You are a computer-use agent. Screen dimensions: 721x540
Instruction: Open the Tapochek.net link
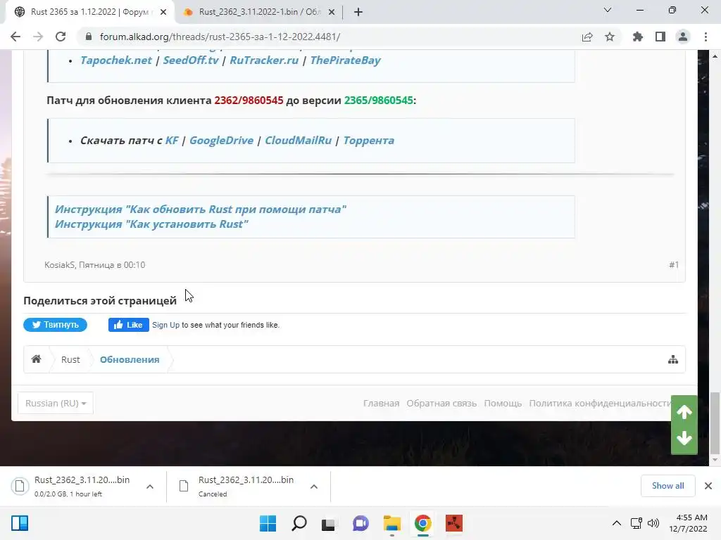[116, 60]
